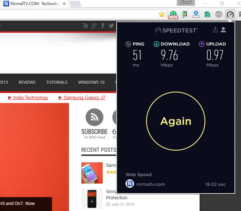Viewport: 241px width, 211px height.
Task: Open the Speedtest user account icon
Action: 223,30
